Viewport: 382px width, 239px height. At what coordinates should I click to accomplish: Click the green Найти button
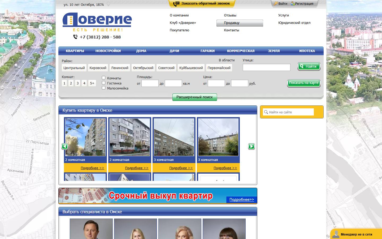tap(309, 66)
